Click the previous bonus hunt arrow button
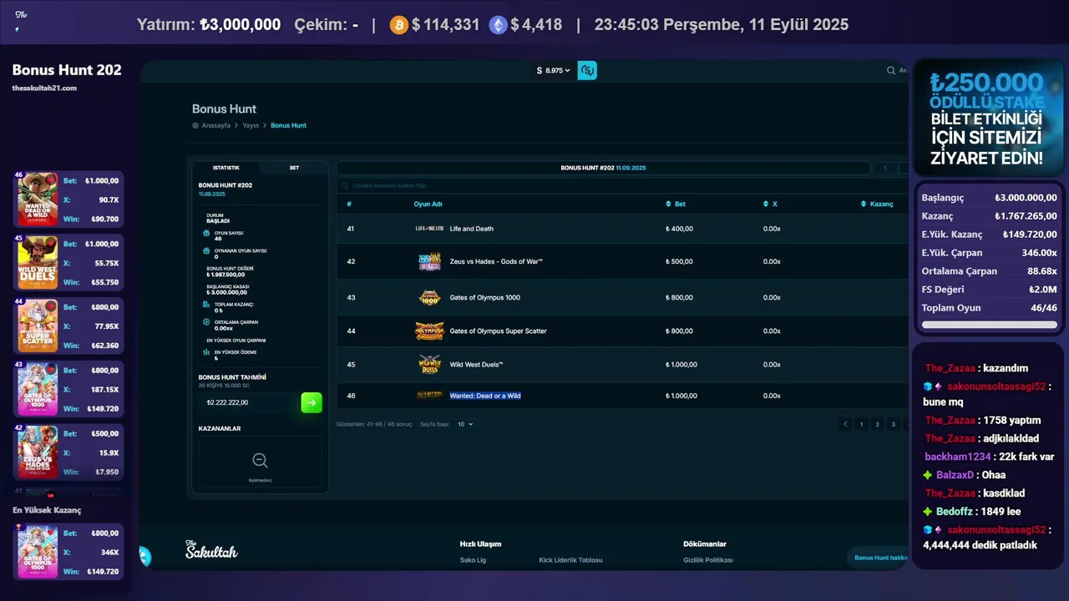 [x=885, y=168]
